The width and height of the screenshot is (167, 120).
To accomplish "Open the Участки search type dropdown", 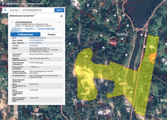I will (15, 10).
